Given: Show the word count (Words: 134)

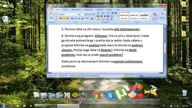Looking at the screenshot, I should pos(63,76).
